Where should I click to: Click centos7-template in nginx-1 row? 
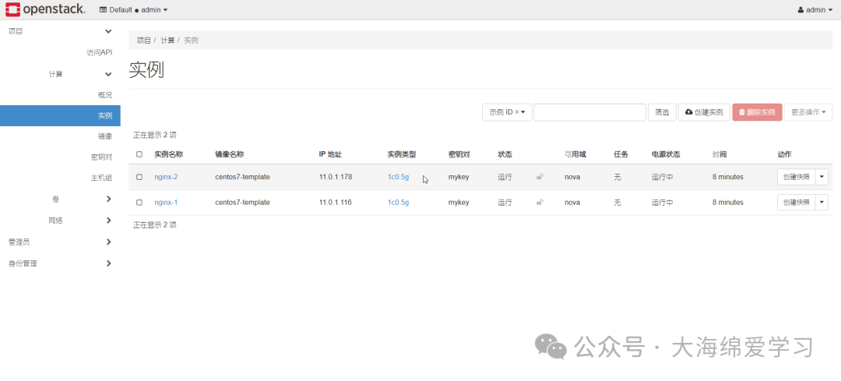[242, 203]
